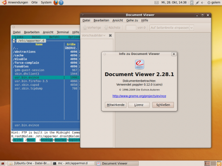Open Ansicht menu in Document Viewer
The image size is (222, 166).
pyautogui.click(x=117, y=20)
